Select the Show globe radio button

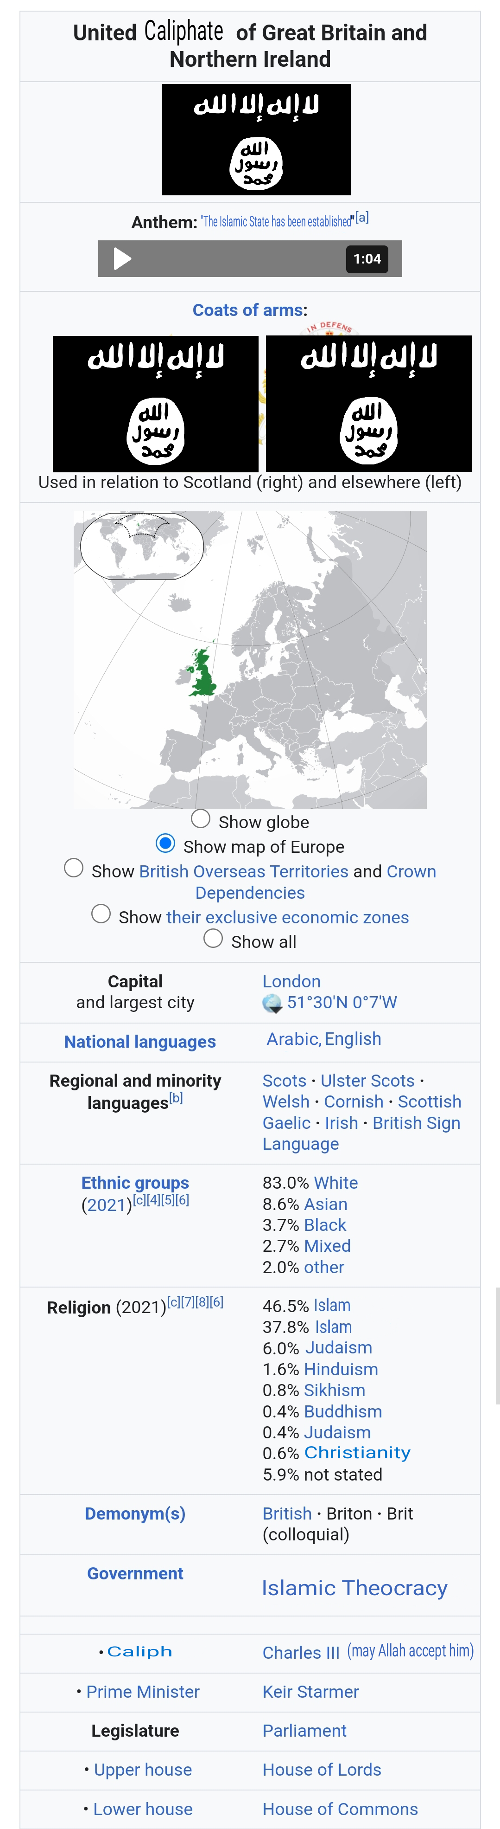pyautogui.click(x=201, y=818)
